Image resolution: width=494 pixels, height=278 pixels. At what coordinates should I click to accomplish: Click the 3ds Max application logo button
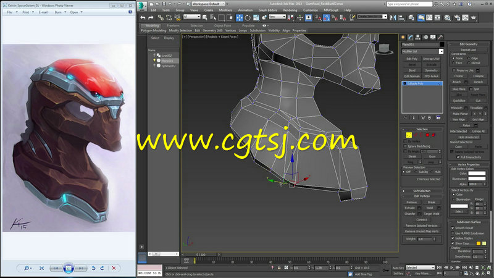click(142, 6)
